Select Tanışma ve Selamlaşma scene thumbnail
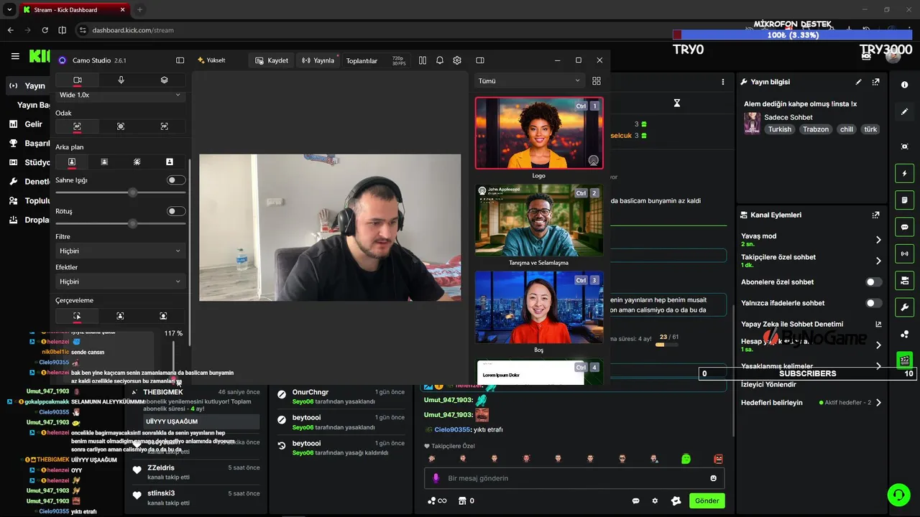The width and height of the screenshot is (920, 517). [539, 220]
